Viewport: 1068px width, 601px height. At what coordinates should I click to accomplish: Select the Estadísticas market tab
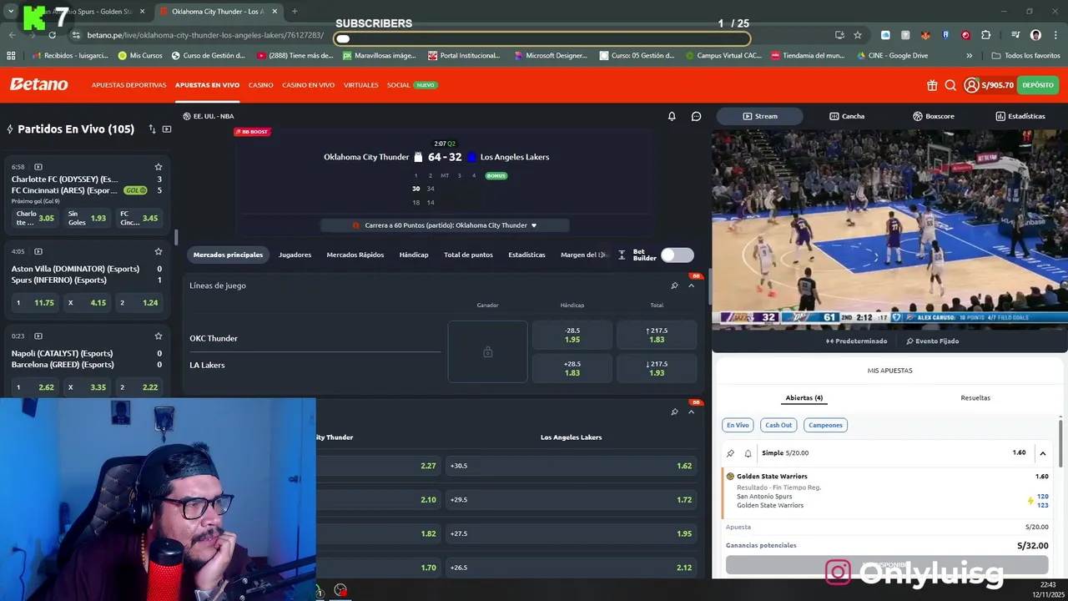point(526,255)
